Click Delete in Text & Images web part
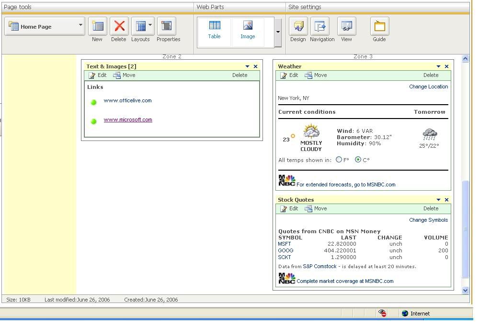This screenshot has height=325, width=479. [240, 76]
